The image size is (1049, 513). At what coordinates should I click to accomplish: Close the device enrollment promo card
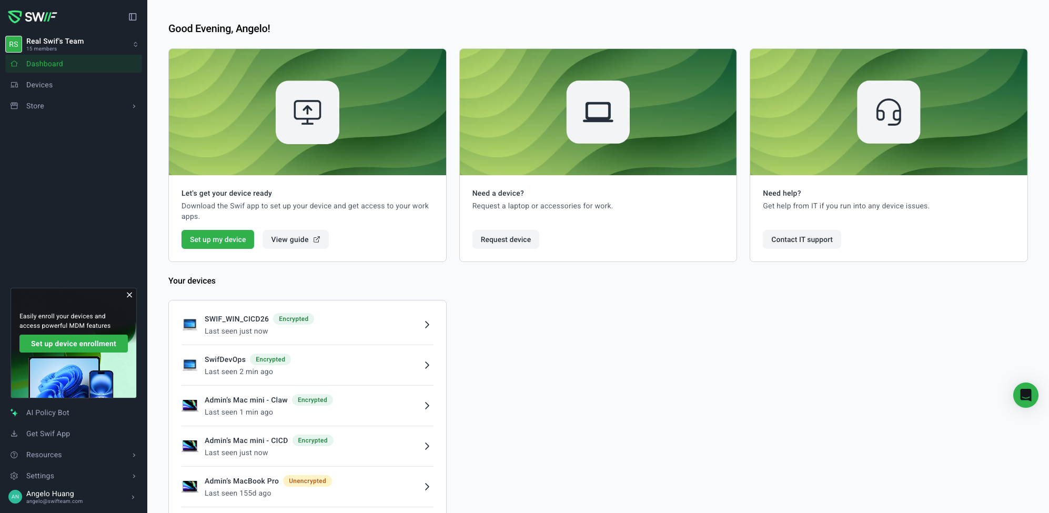point(129,295)
